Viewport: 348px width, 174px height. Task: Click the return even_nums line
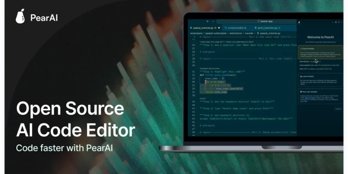[x=216, y=92]
